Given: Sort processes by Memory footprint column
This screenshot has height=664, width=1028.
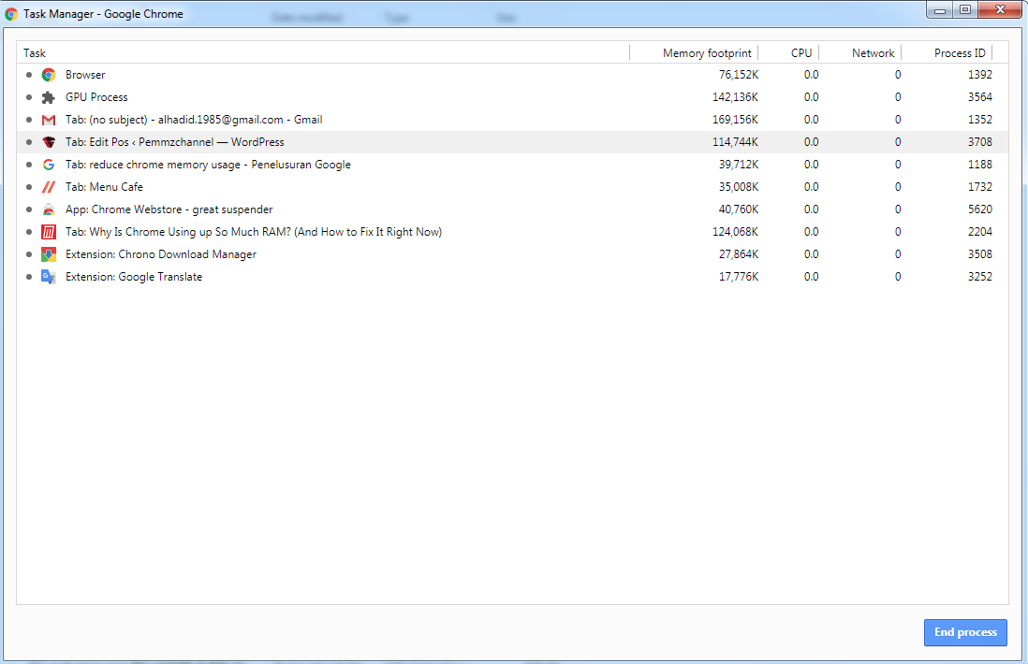Looking at the screenshot, I should 706,53.
